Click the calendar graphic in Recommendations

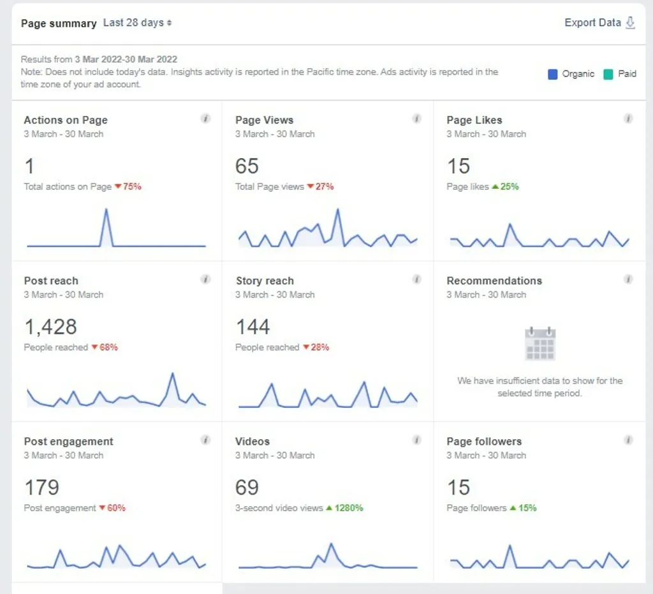[x=541, y=343]
